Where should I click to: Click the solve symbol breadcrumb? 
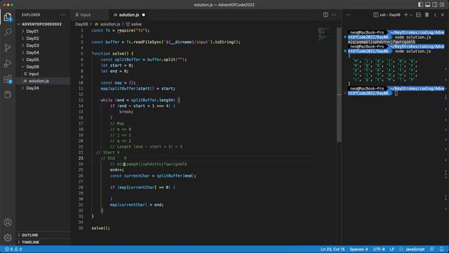[134, 24]
